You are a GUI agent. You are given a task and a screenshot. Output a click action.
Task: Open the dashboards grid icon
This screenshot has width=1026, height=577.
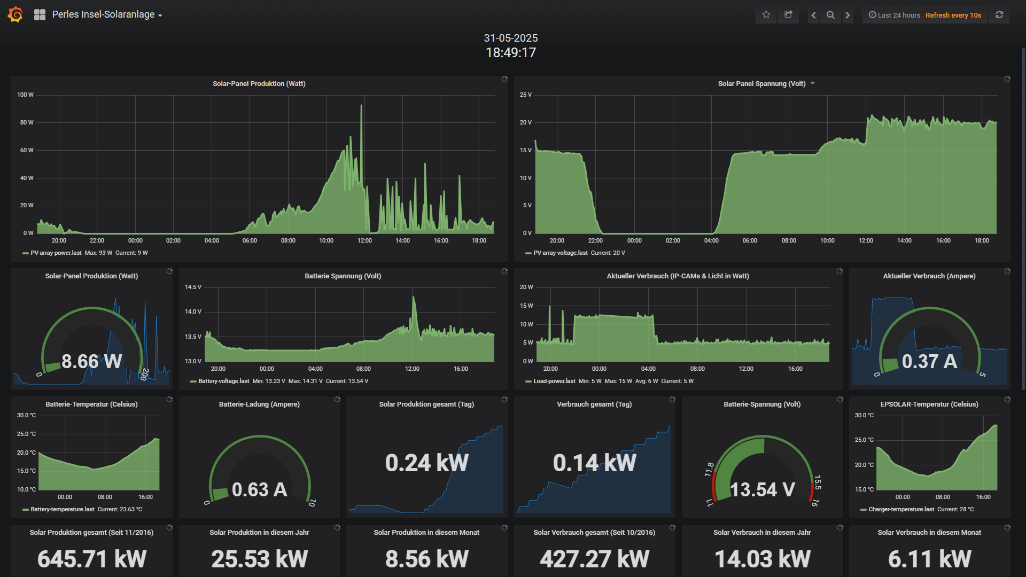click(x=40, y=15)
